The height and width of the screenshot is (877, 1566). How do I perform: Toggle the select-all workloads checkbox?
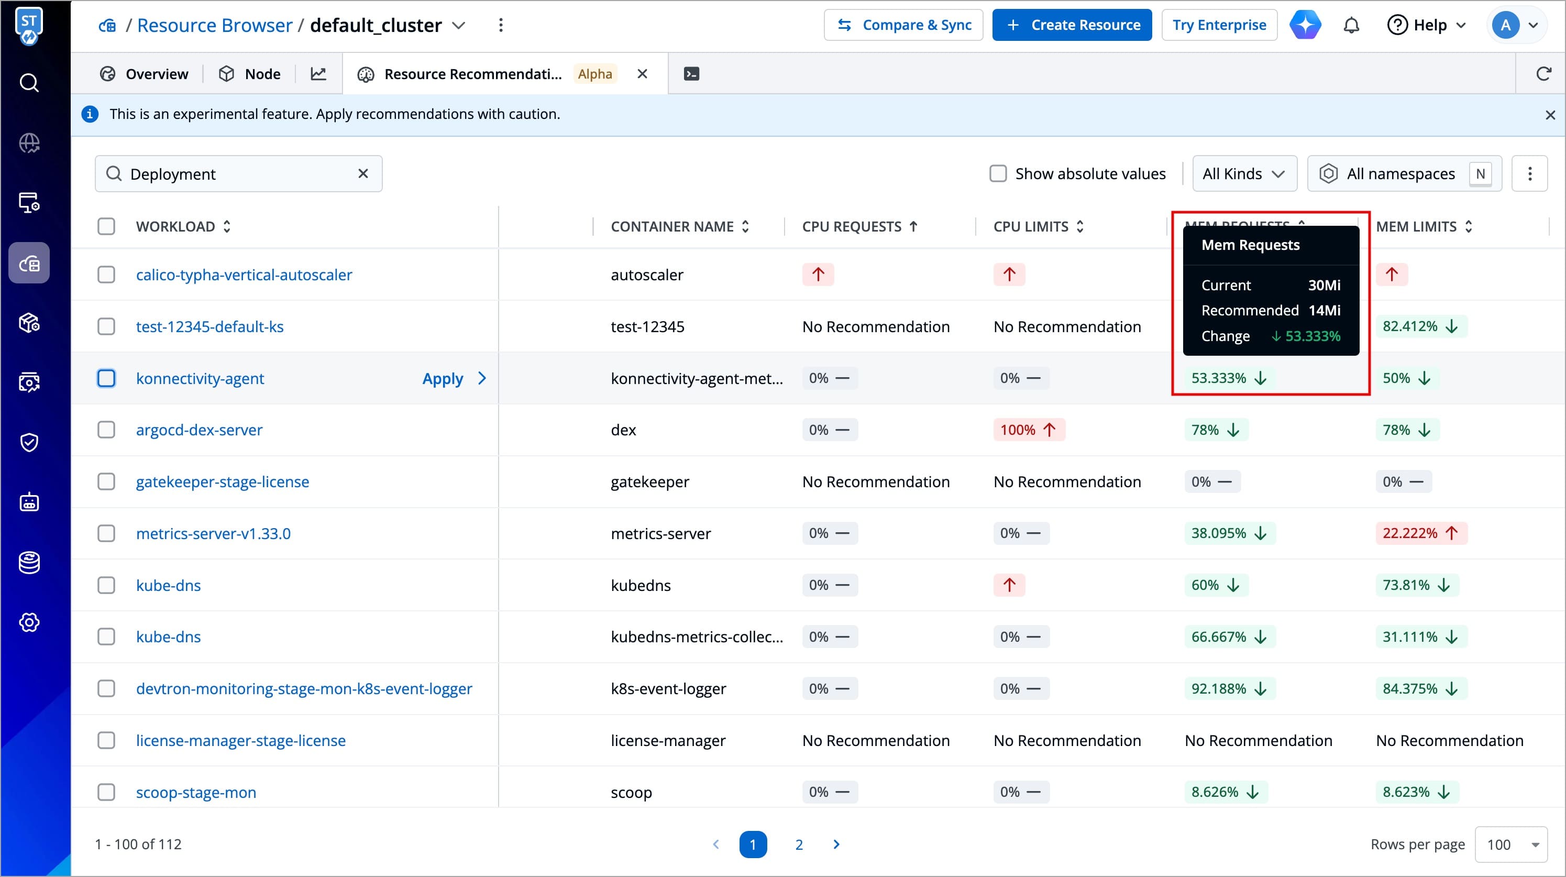click(106, 226)
